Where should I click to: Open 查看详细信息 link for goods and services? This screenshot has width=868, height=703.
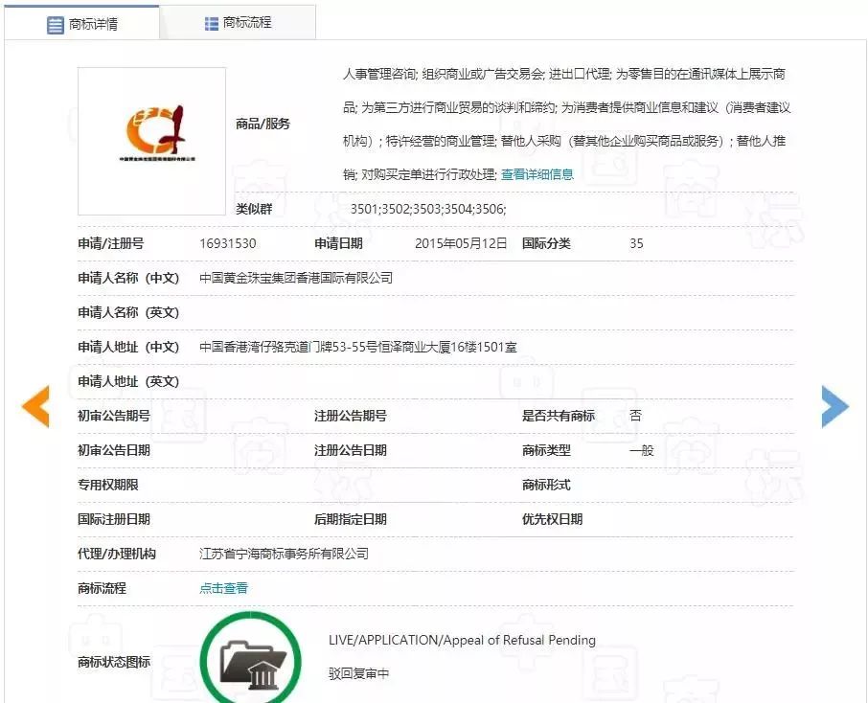(537, 175)
